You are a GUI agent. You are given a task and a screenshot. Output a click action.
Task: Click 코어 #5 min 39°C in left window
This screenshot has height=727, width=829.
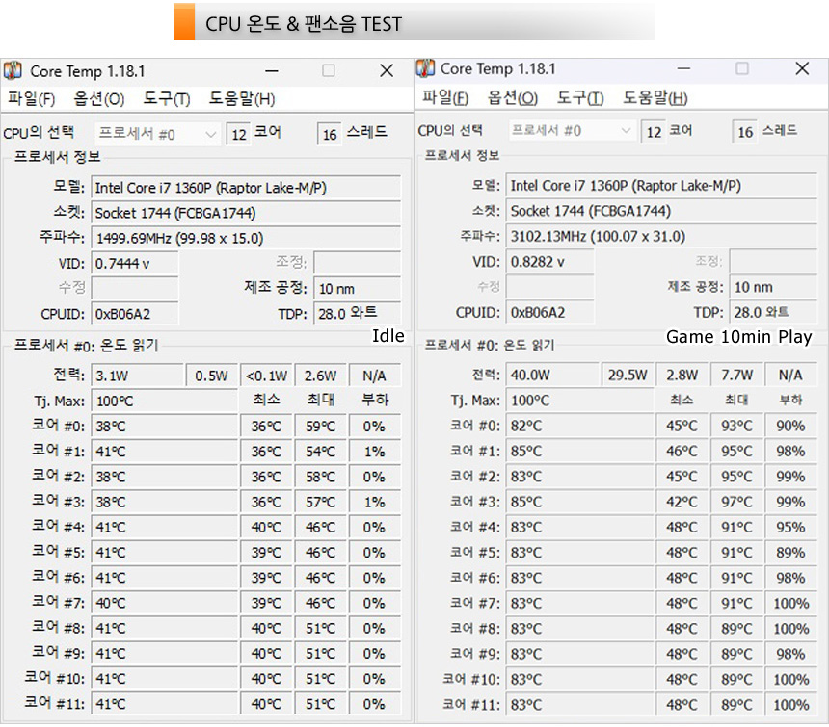pyautogui.click(x=266, y=553)
